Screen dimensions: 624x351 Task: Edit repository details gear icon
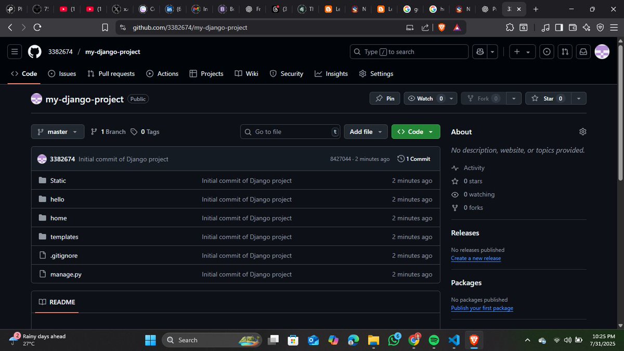(583, 132)
